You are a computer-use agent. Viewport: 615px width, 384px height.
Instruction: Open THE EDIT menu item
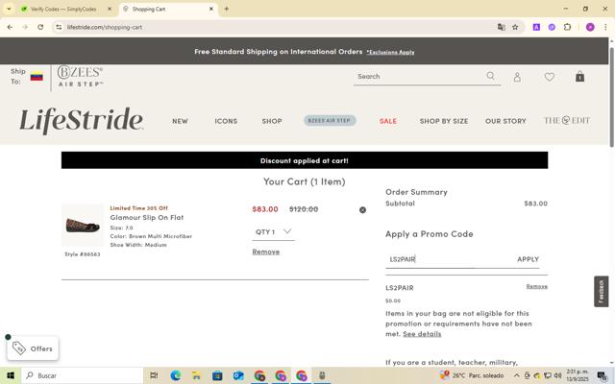[x=567, y=120]
